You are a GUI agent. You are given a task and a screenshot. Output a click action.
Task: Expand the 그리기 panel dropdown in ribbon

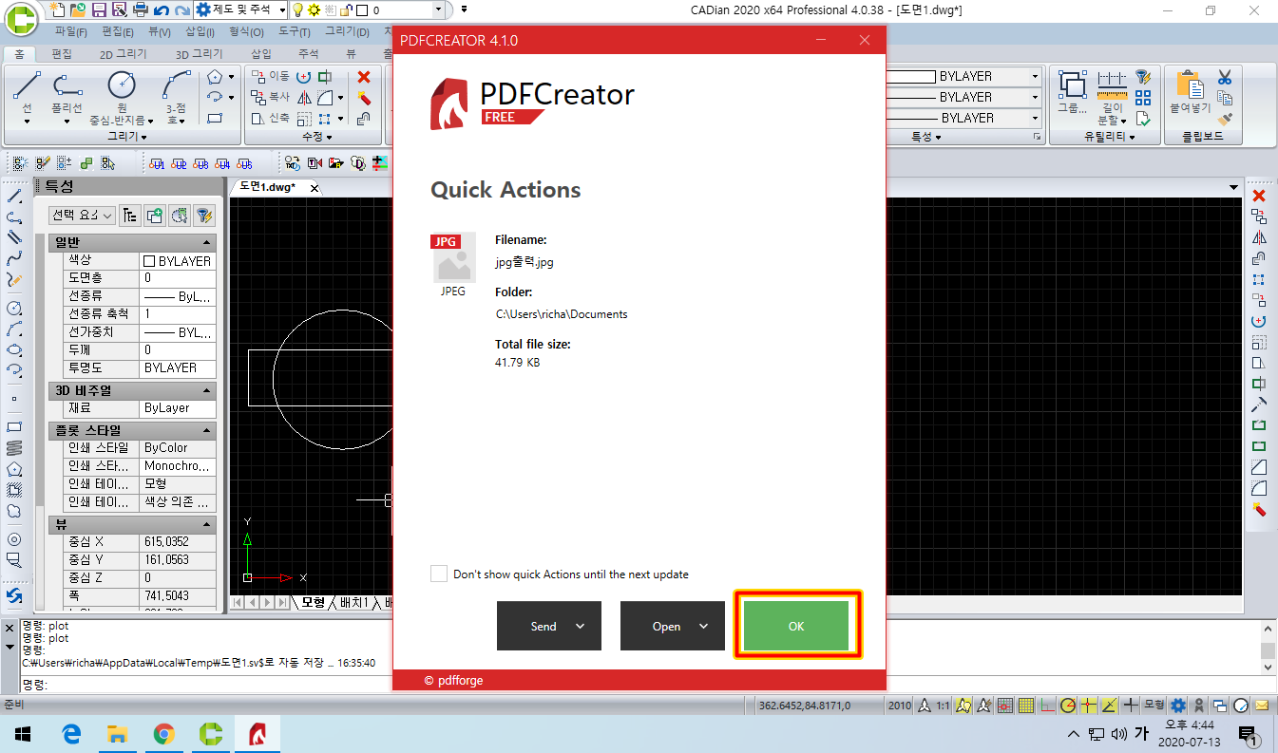126,137
